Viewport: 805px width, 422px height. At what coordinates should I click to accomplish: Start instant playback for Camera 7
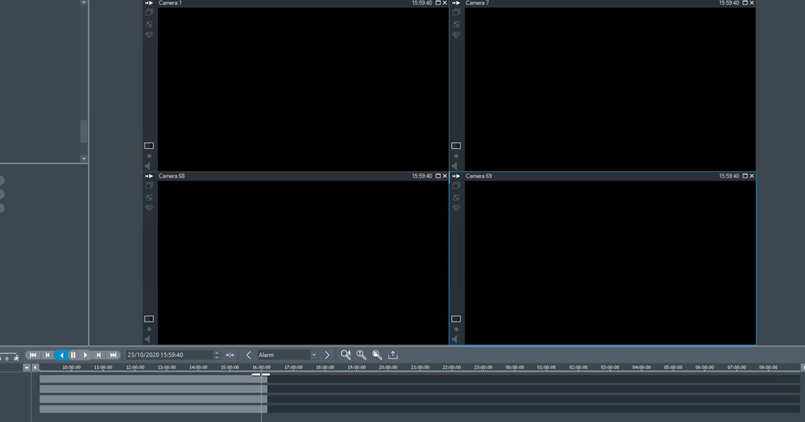pos(456,3)
